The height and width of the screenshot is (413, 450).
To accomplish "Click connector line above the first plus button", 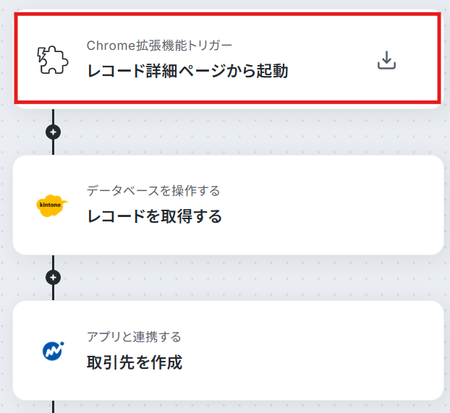I will pyautogui.click(x=53, y=116).
